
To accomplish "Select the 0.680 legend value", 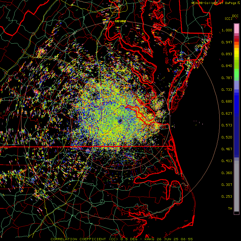I will coord(227,101).
